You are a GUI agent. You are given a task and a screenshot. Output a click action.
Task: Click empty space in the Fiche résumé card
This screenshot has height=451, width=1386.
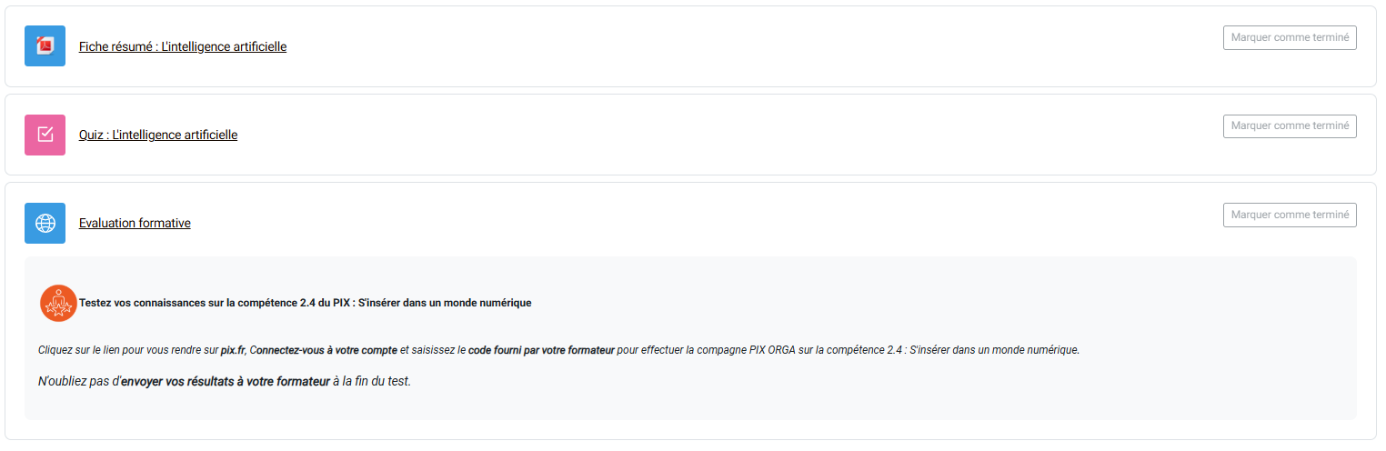(x=728, y=46)
